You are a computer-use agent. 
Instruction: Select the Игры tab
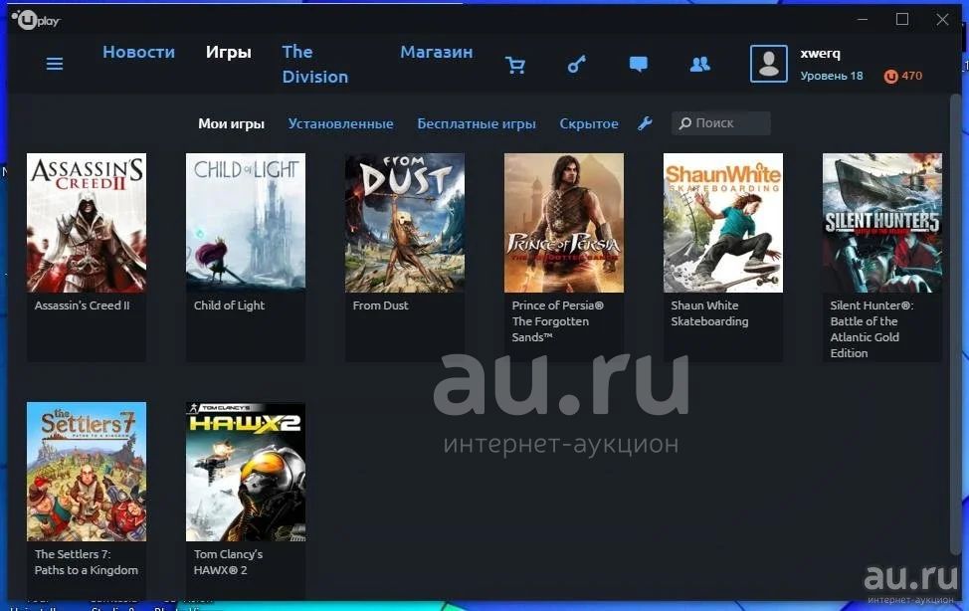(229, 52)
